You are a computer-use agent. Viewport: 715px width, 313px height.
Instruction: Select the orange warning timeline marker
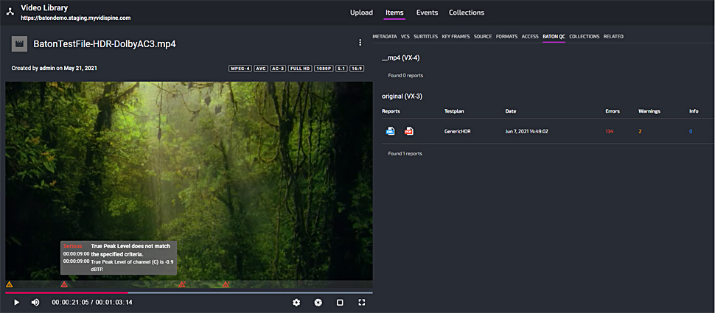[9, 284]
